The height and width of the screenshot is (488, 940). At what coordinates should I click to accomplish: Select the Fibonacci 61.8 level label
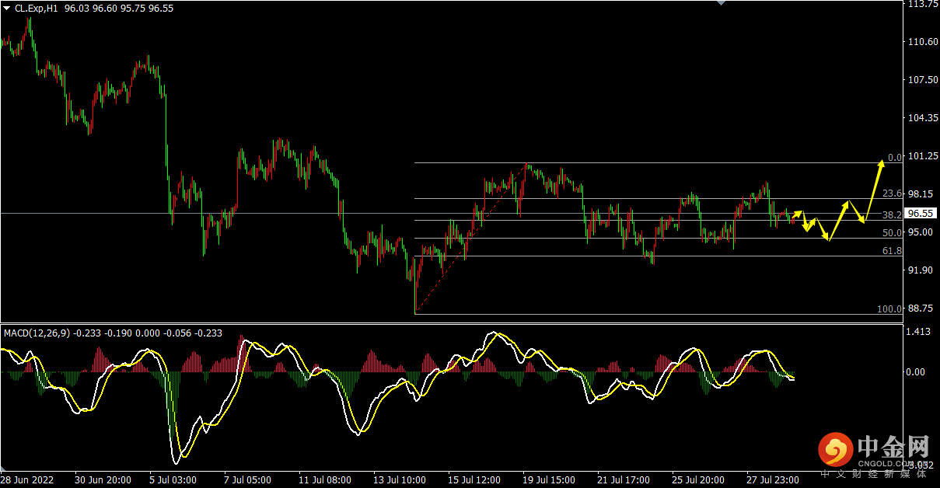point(892,251)
